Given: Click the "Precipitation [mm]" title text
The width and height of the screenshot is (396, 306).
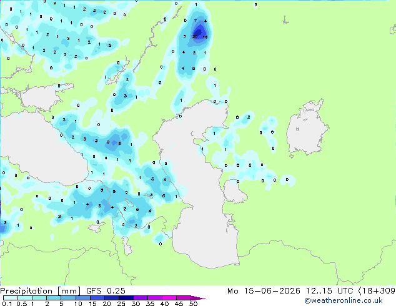Looking at the screenshot, I should (41, 291).
